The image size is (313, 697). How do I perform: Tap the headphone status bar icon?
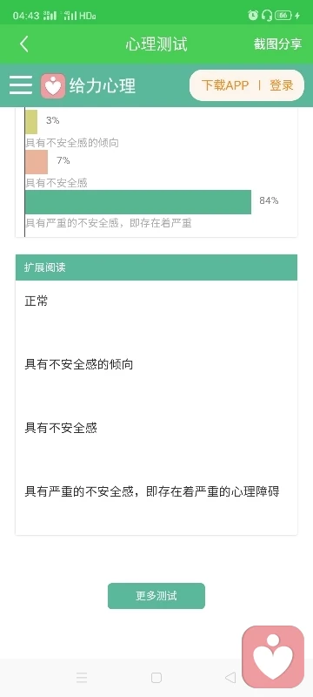(x=267, y=16)
